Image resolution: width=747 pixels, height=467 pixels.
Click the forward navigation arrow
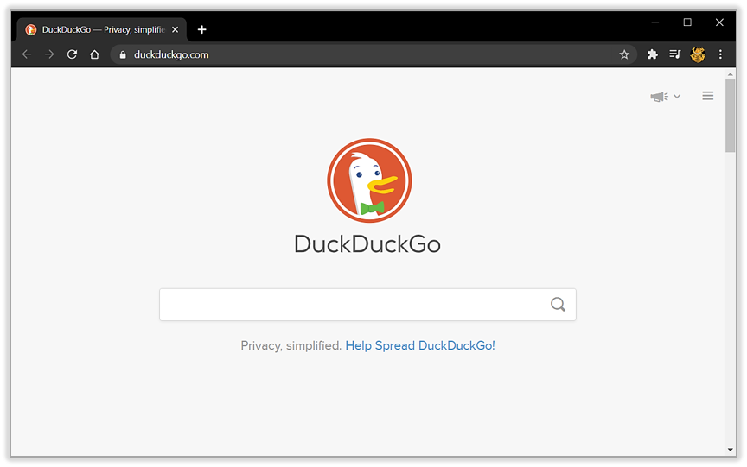49,54
